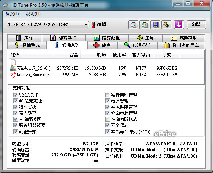Toggle the 寫入緩存 checkbox
This screenshot has height=173, width=213.
point(15,113)
